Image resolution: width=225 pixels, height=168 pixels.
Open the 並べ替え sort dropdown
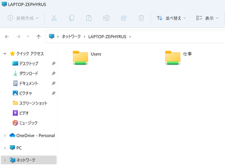(x=171, y=18)
